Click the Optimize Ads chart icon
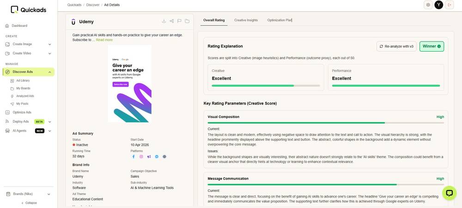This screenshot has width=462, height=208. (7, 113)
